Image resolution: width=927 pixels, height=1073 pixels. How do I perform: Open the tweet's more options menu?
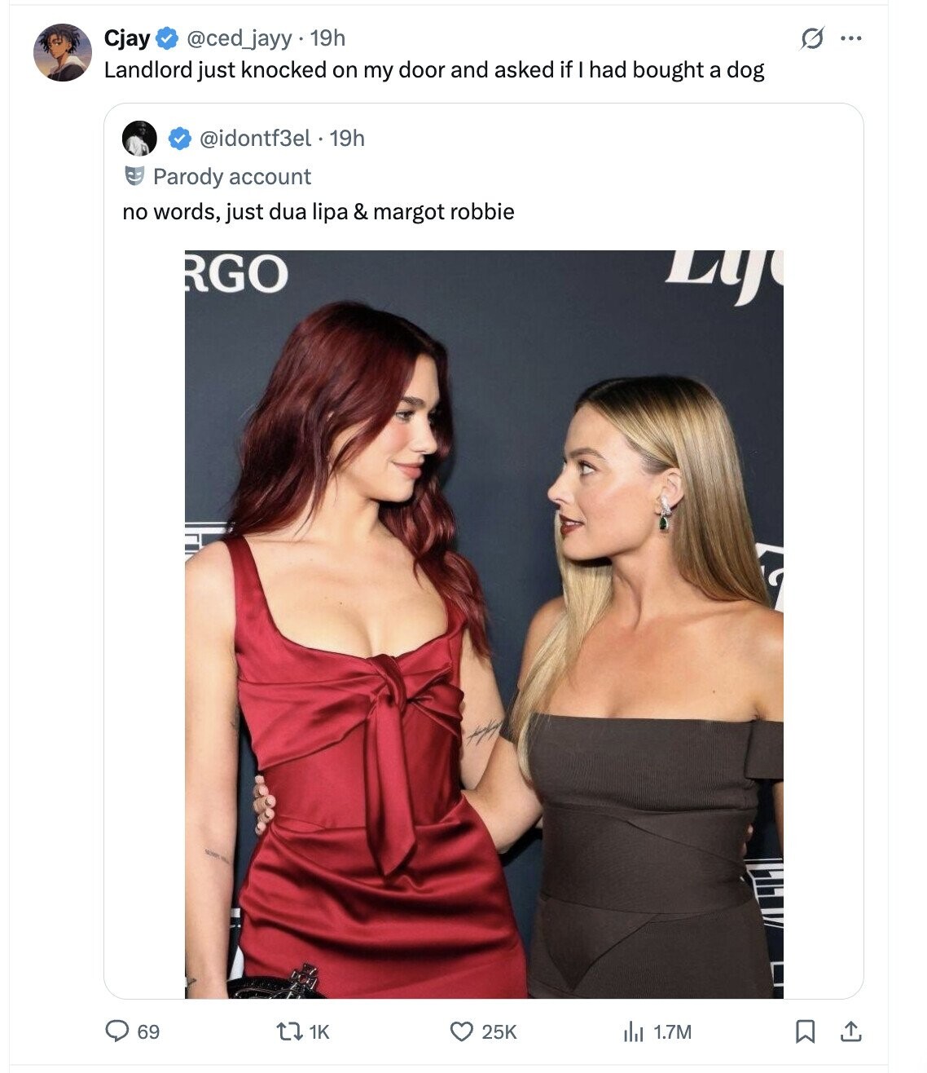point(850,38)
